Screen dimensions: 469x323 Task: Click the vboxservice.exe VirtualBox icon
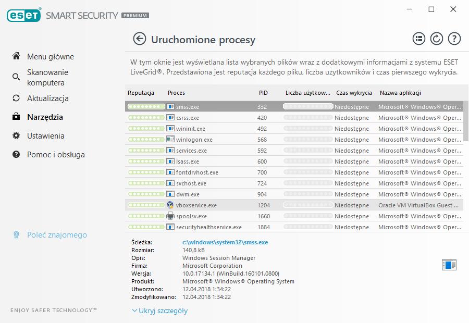click(x=170, y=205)
